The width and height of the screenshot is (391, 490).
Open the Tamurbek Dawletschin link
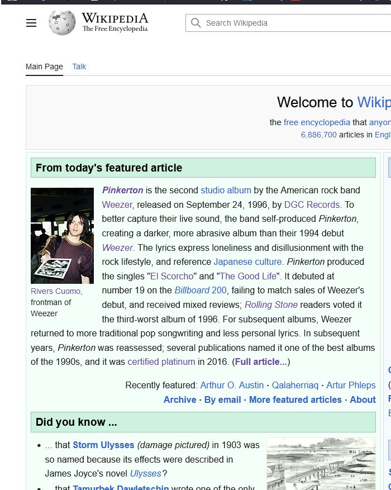pos(121,487)
